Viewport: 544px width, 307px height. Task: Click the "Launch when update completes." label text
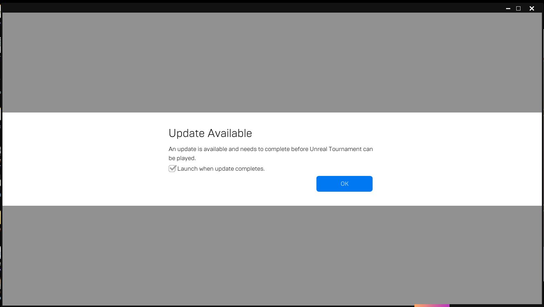click(x=221, y=169)
